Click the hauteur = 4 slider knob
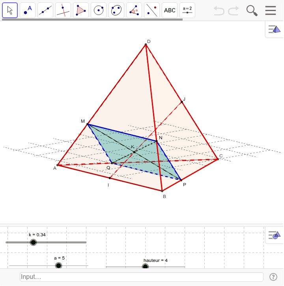Image resolution: width=284 pixels, height=286 pixels. (146, 267)
